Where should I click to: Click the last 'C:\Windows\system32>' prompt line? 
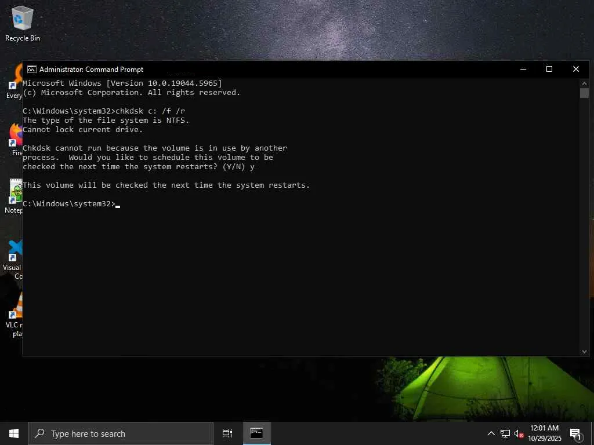71,204
